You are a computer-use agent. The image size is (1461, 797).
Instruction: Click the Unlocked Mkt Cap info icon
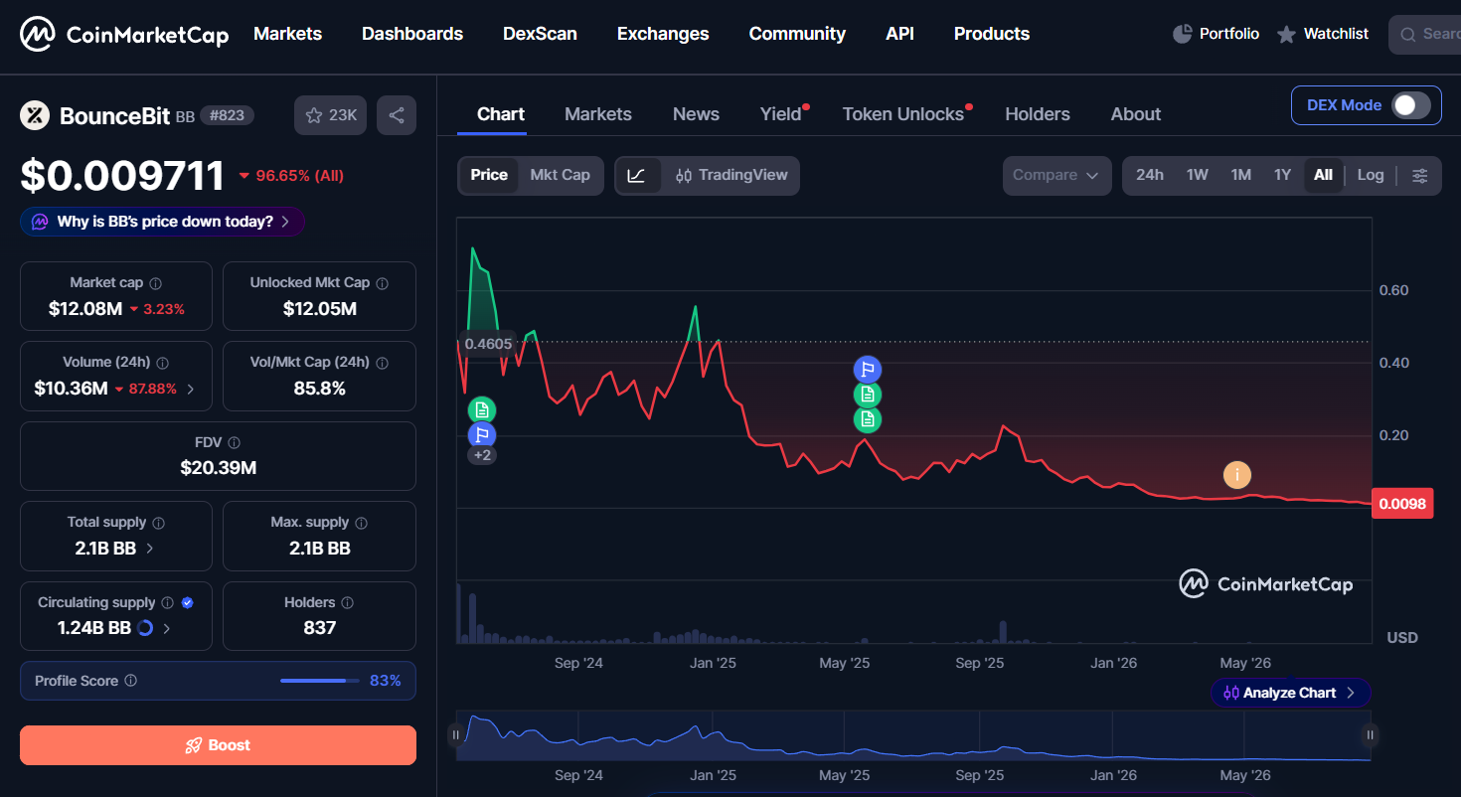(x=382, y=283)
